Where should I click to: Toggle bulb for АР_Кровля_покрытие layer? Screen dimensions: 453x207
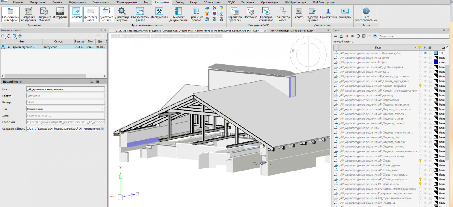[x=420, y=86]
